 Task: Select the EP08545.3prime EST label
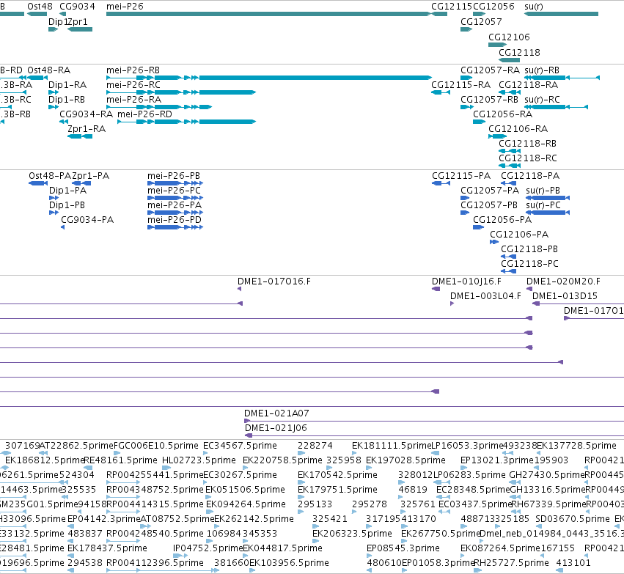click(x=403, y=548)
